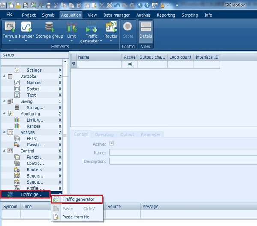
Task: Open the quick access toolbar customize arrow
Action: coord(177,6)
